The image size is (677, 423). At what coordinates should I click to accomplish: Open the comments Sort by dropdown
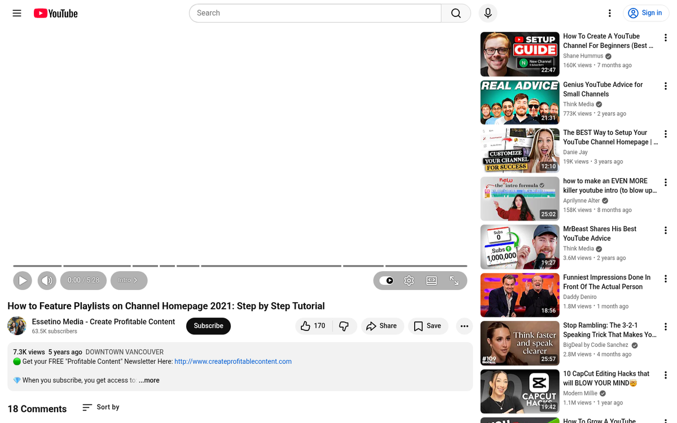coord(101,407)
